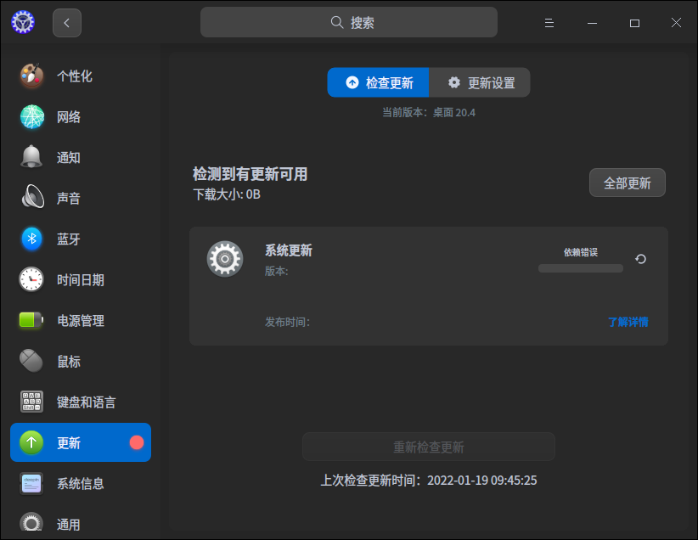This screenshot has width=698, height=540.
Task: Select the 鼠标 mouse settings icon
Action: pyautogui.click(x=31, y=361)
